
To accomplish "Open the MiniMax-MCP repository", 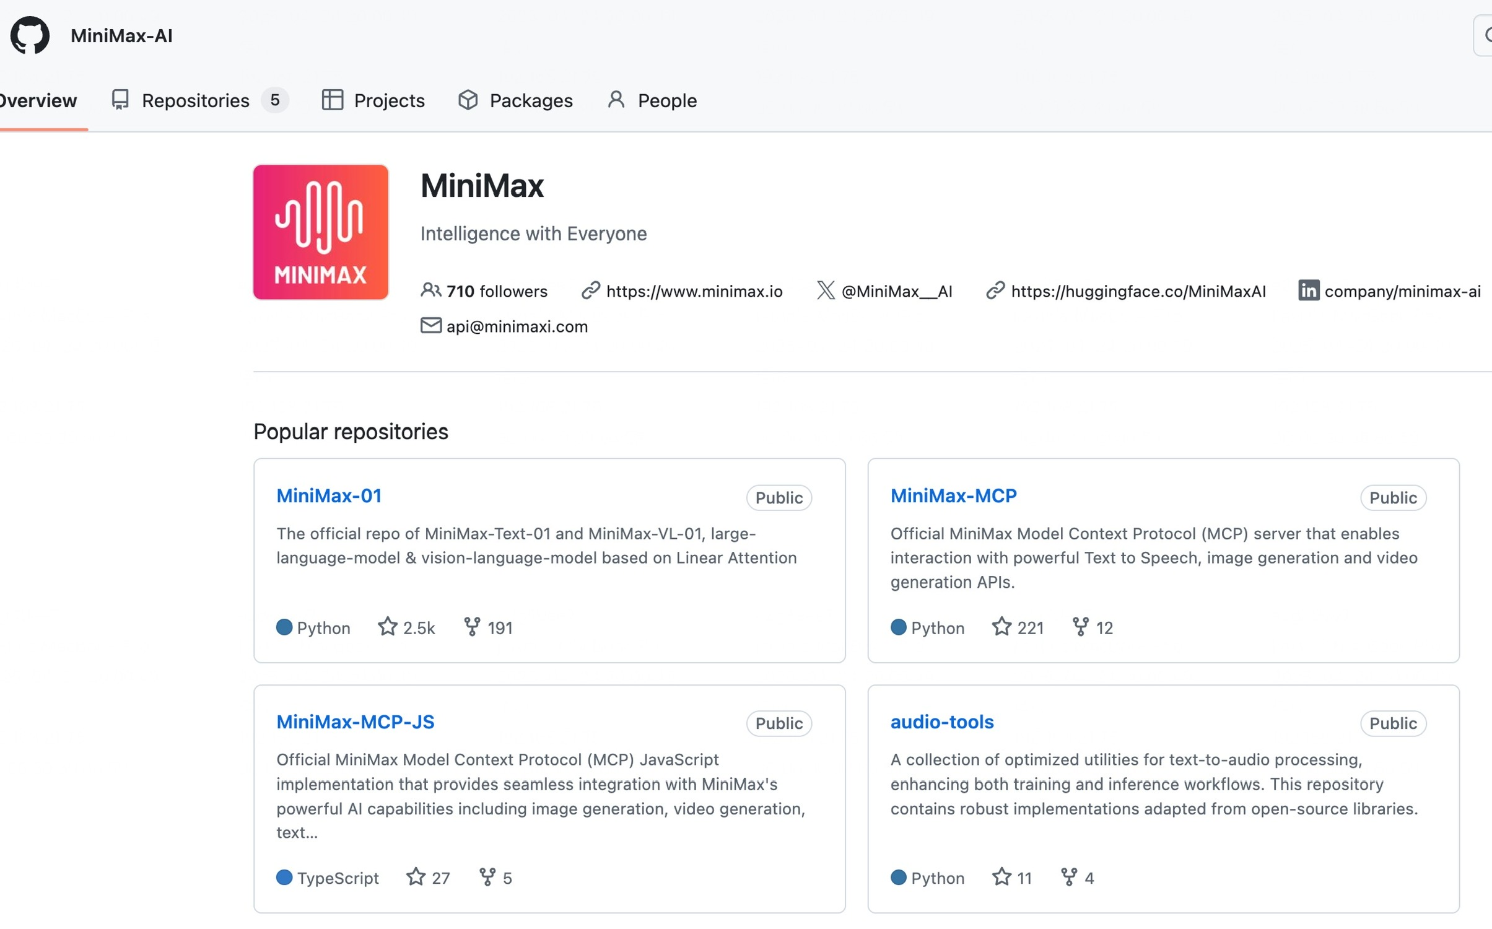I will [x=954, y=495].
